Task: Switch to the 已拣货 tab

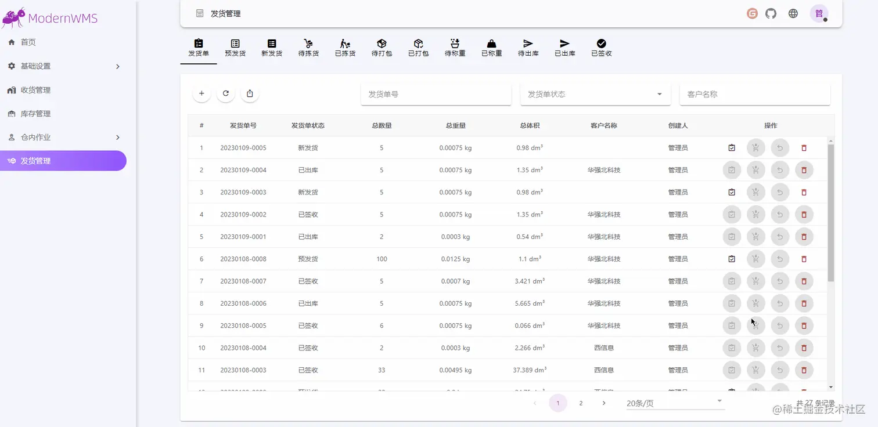Action: (345, 49)
